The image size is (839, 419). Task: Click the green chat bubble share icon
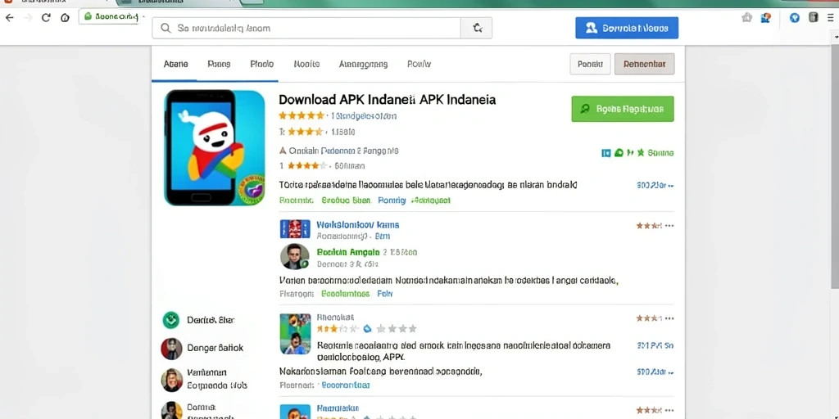619,153
